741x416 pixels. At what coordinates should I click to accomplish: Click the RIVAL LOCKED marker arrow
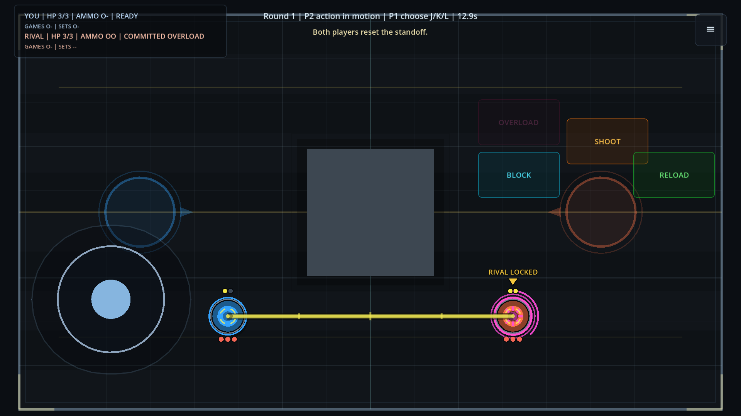(x=513, y=282)
